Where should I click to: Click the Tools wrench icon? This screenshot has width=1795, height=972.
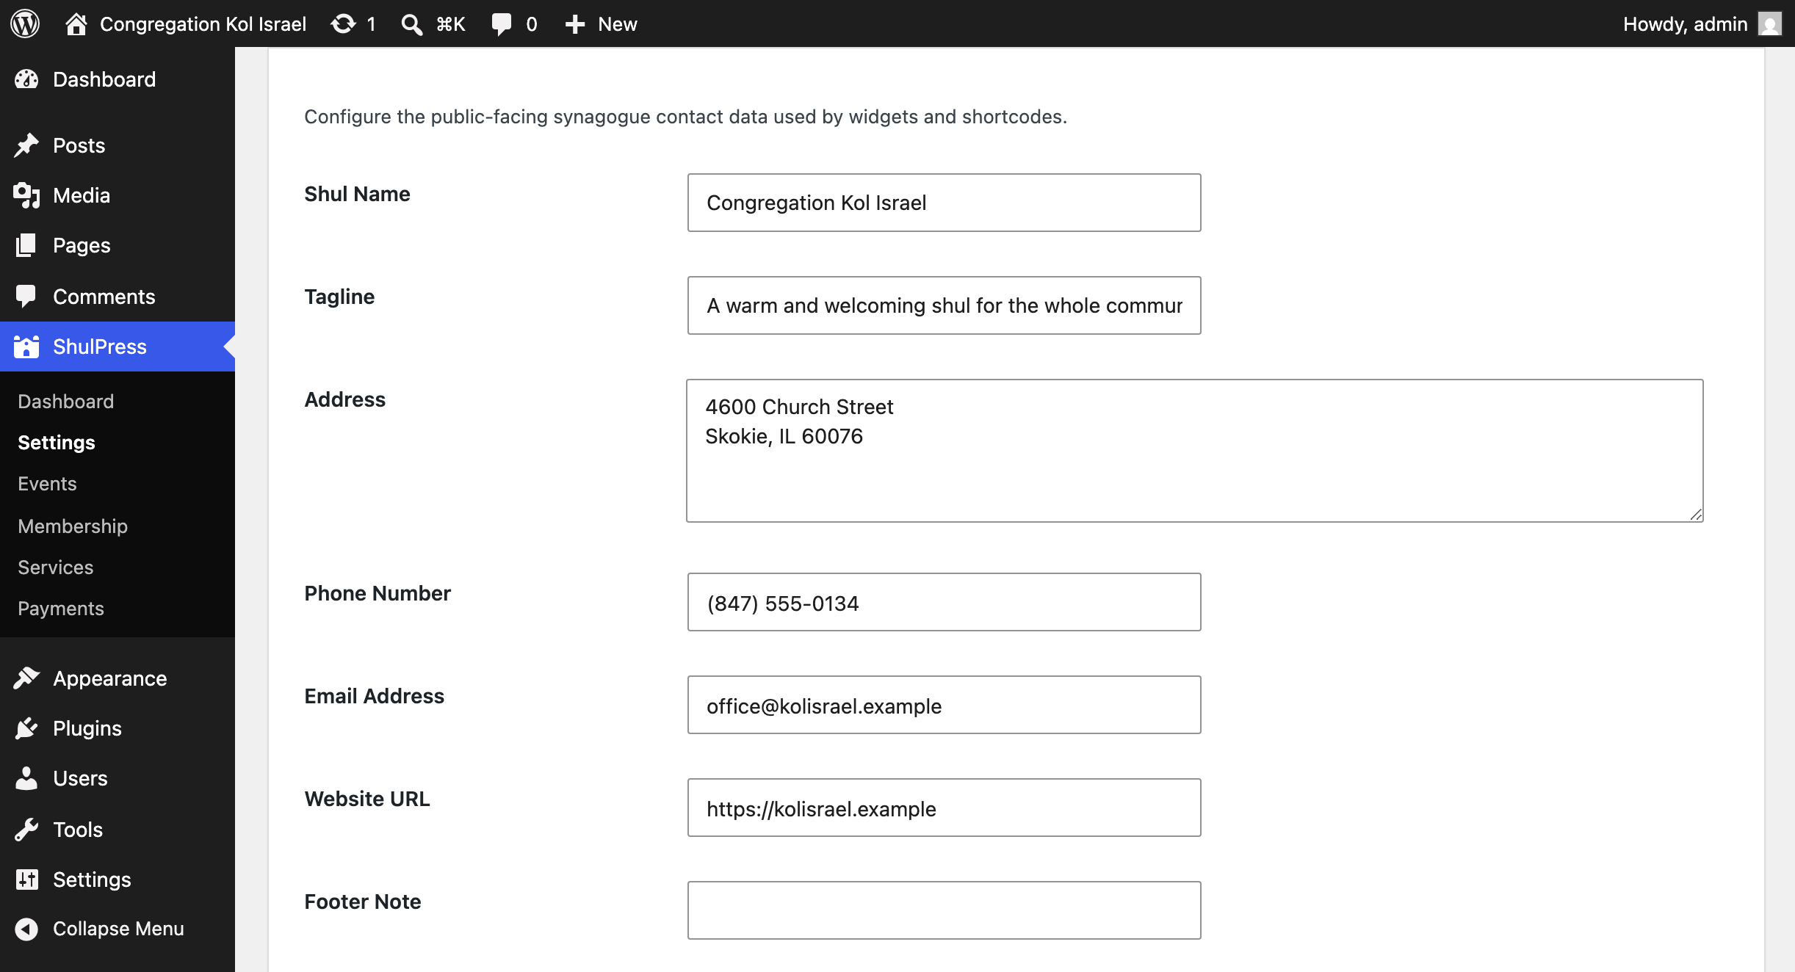pyautogui.click(x=26, y=830)
